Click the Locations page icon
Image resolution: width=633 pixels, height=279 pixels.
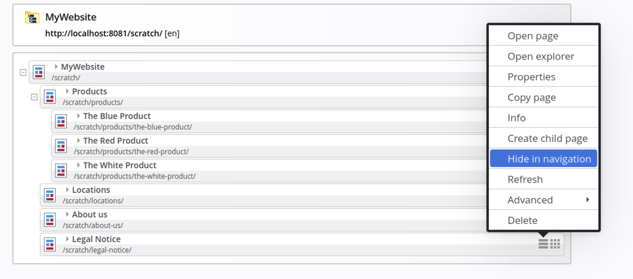click(50, 195)
